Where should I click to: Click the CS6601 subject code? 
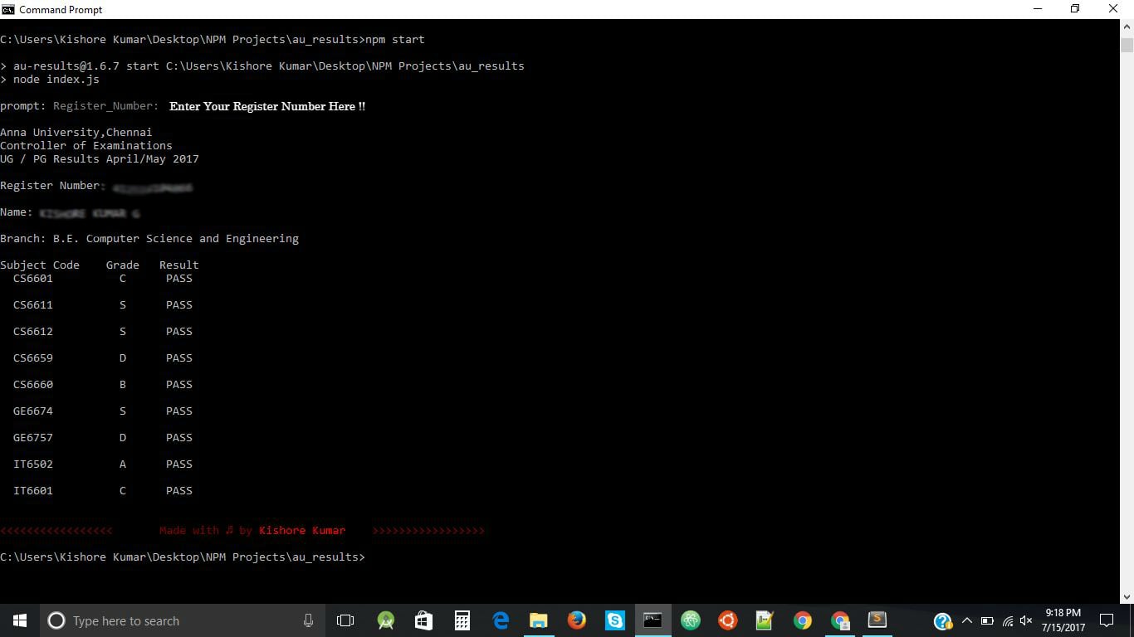click(x=33, y=278)
